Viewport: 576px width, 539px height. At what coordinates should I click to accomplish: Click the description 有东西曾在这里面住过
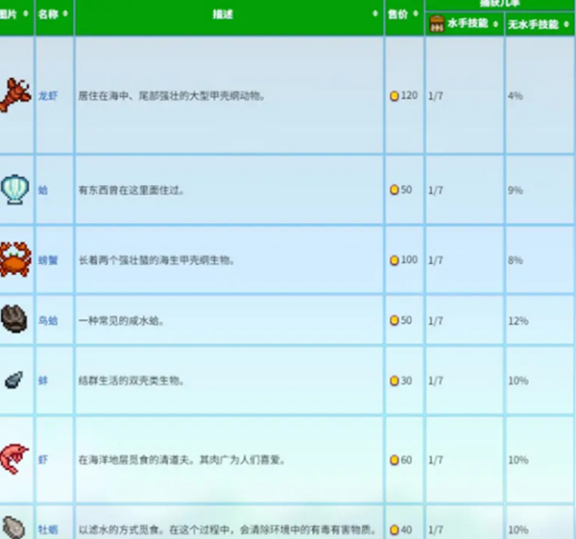pos(132,190)
